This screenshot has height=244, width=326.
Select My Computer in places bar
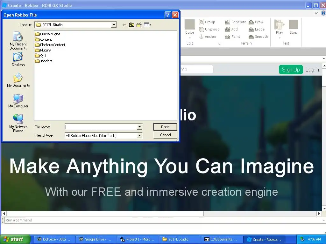[x=18, y=101]
